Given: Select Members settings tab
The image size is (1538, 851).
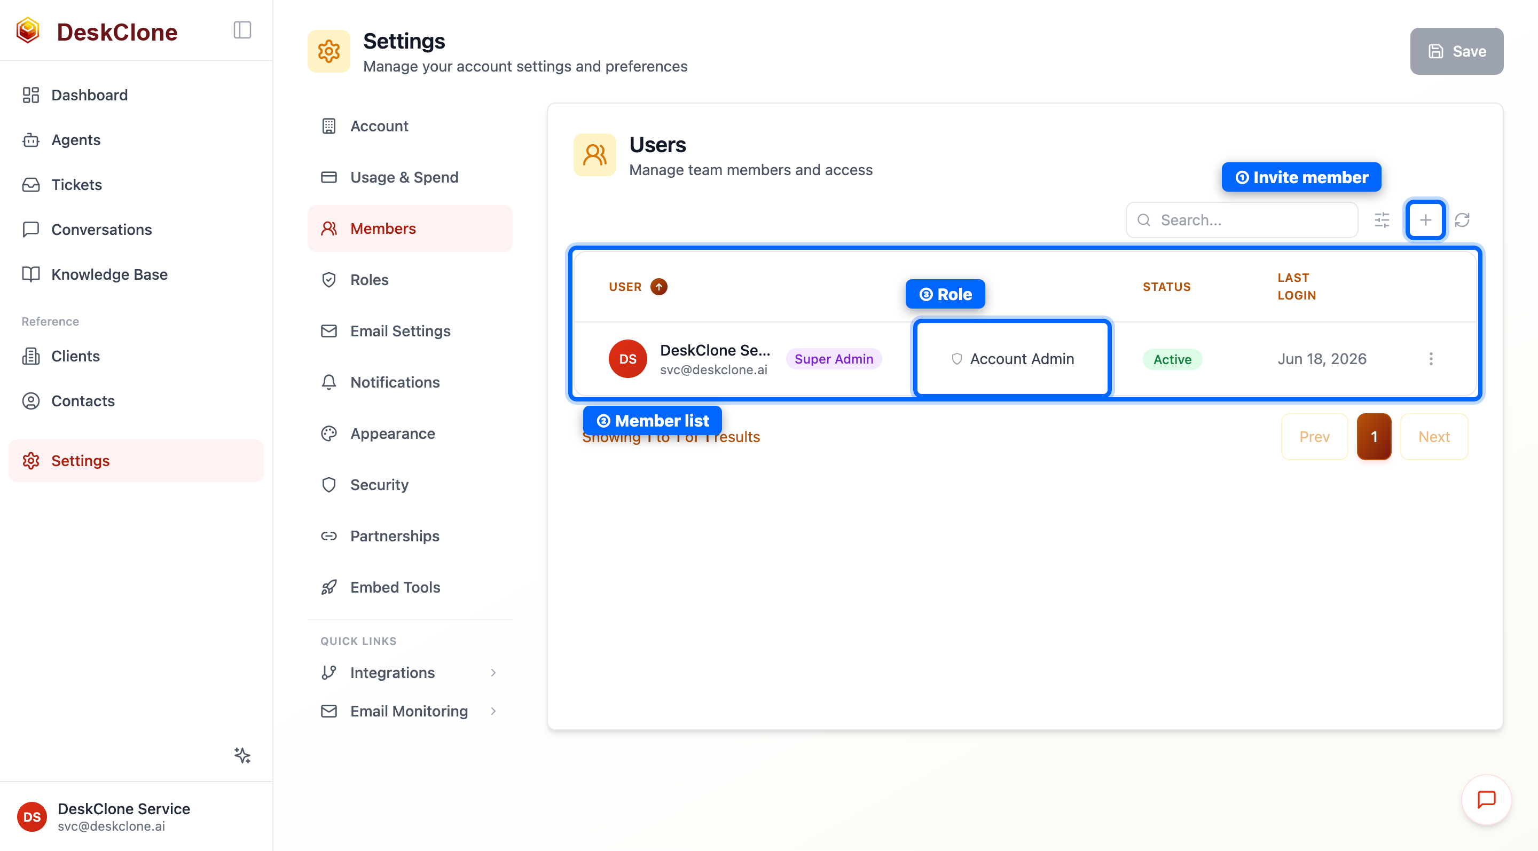Looking at the screenshot, I should coord(410,228).
